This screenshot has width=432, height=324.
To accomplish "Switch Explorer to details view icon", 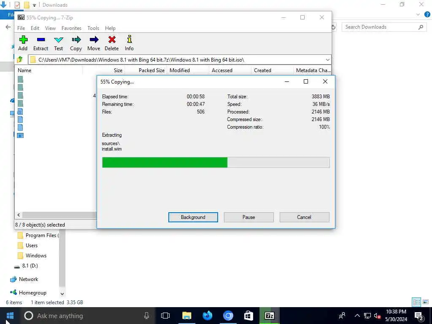I will pyautogui.click(x=416, y=302).
